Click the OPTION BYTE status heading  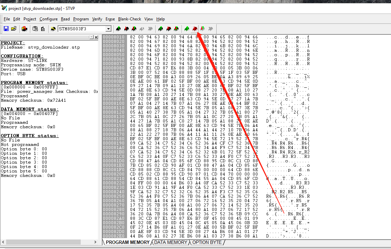point(30,136)
